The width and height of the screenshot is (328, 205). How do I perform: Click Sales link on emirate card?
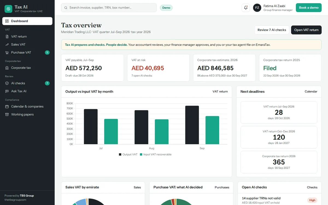(x=137, y=187)
